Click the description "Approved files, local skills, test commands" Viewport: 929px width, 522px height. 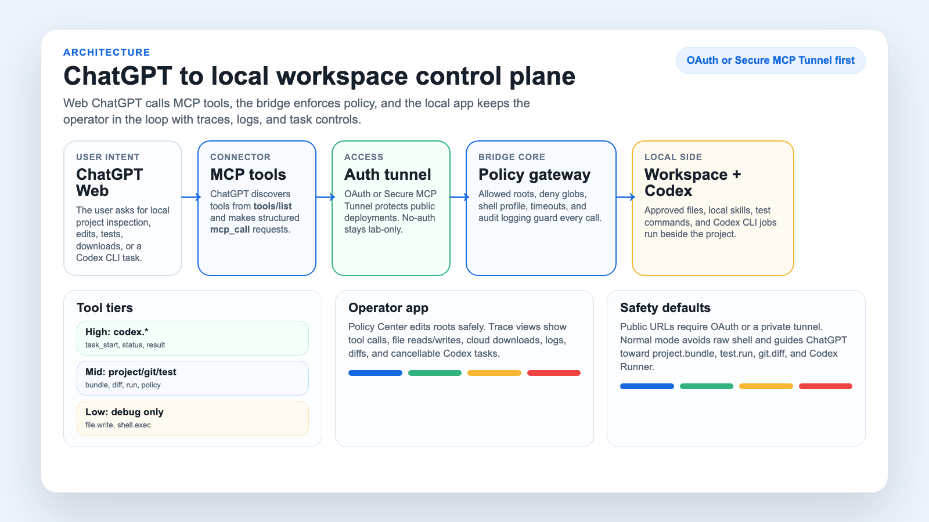pos(711,222)
